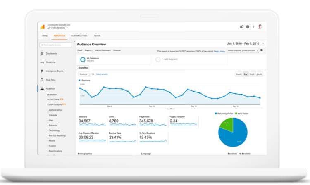Open Intelligence Events in the sidebar
Viewport: 310px width, 185px height.
[x=54, y=71]
